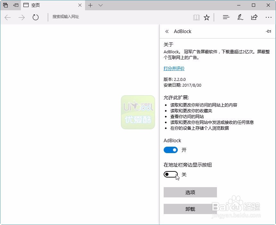Go back from AdBlock panel with double chevron
The width and height of the screenshot is (276, 225).
pos(167,31)
